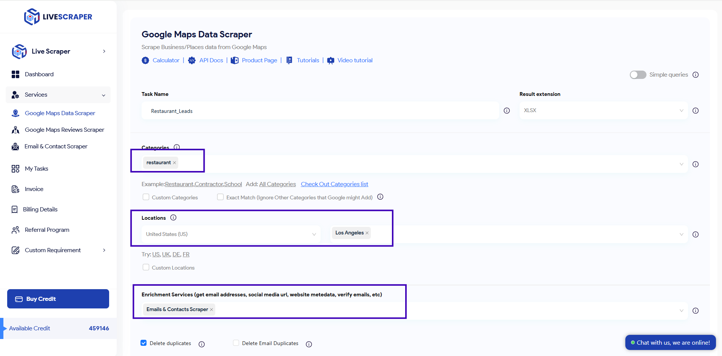Viewport: 722px width, 356px height.
Task: Collapse the Services menu chevron
Action: [103, 96]
